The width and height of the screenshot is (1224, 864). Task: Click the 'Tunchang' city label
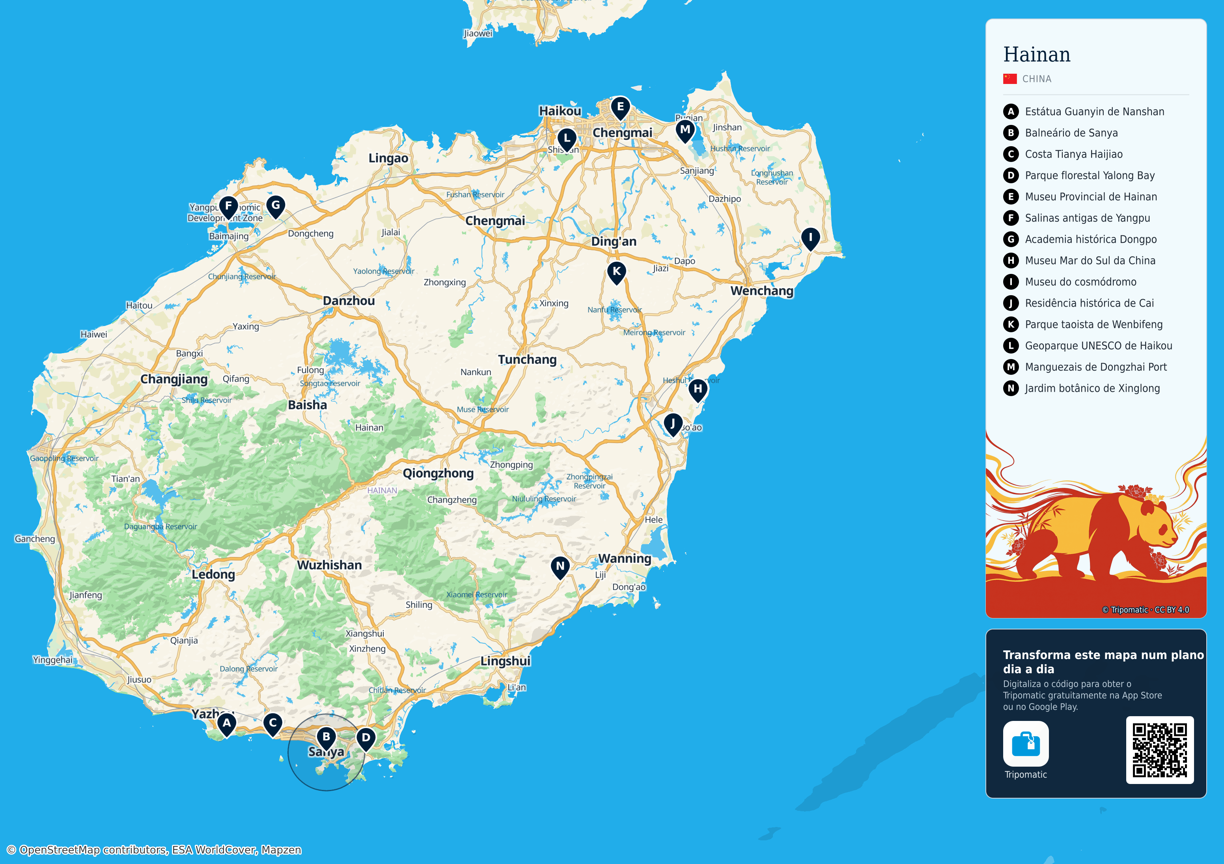(527, 360)
